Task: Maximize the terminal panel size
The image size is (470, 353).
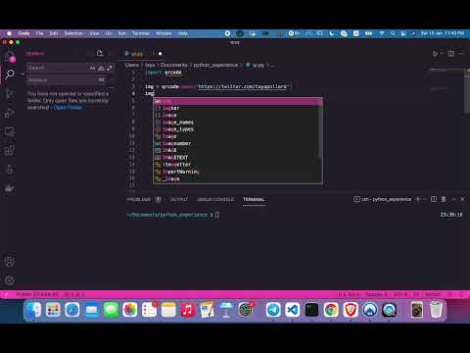Action: point(453,199)
